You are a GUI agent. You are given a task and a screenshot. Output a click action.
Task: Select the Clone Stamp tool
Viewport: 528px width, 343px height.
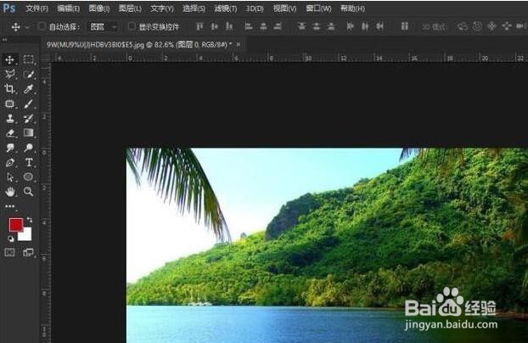[10, 118]
